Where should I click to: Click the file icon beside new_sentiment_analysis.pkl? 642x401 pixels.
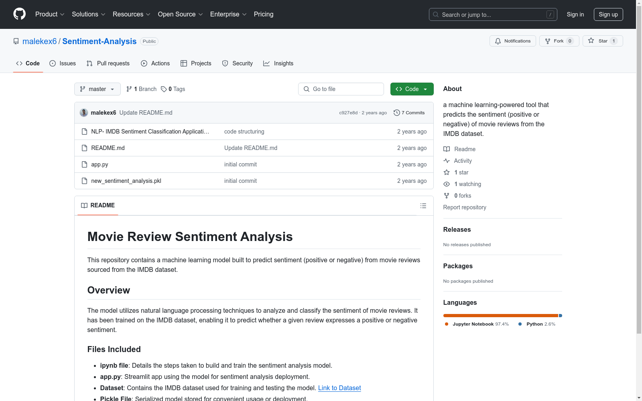tap(84, 181)
